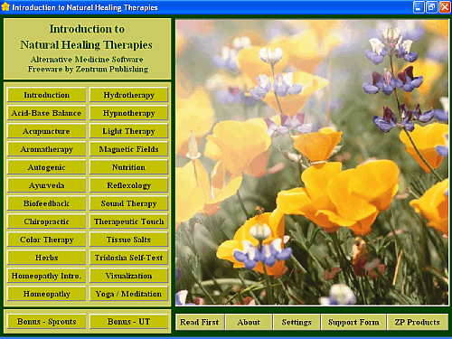
Task: Click the 'Natural Healing Therapies' heading
Action: [87, 45]
